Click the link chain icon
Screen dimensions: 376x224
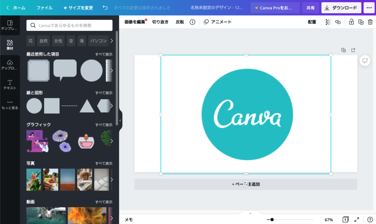[x=338, y=22]
